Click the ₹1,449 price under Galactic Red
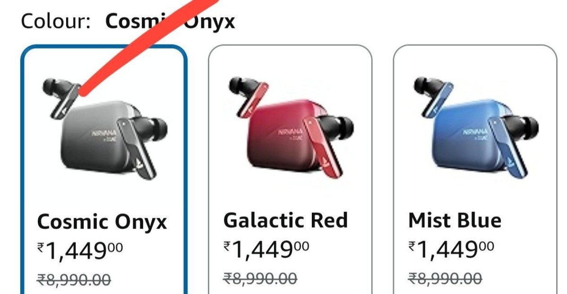567x294 pixels. tap(266, 249)
